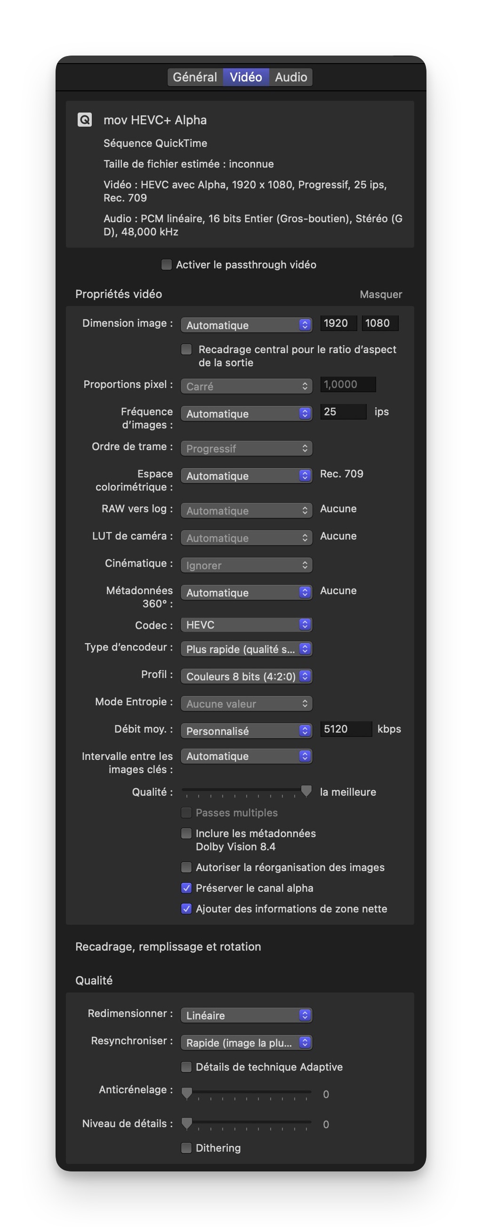Enable Activer le passthrough vidéo checkbox
The image size is (482, 1227).
coord(166,264)
